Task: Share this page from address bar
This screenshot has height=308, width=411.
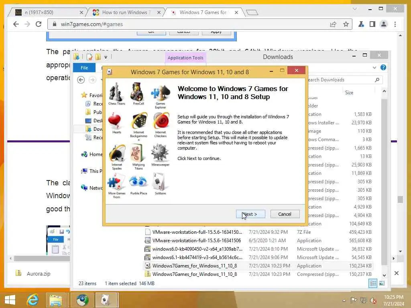Action: click(x=333, y=24)
